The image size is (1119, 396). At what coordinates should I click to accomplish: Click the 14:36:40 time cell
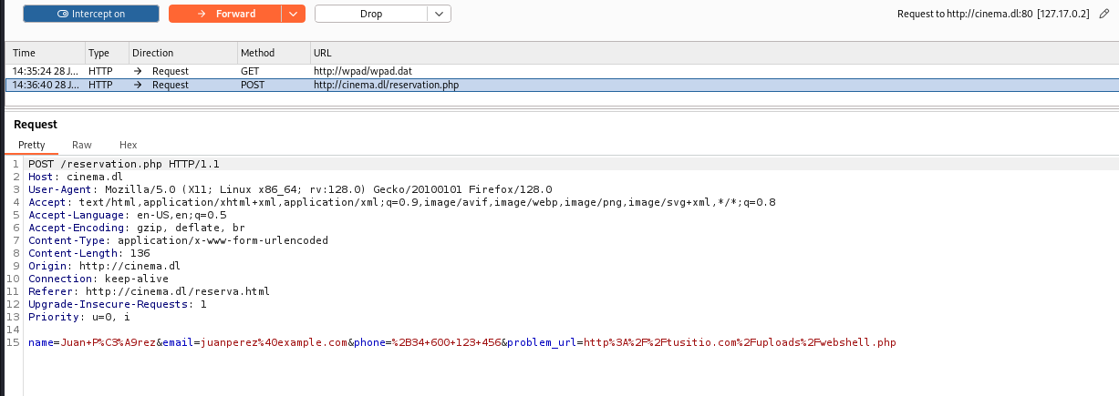(46, 85)
